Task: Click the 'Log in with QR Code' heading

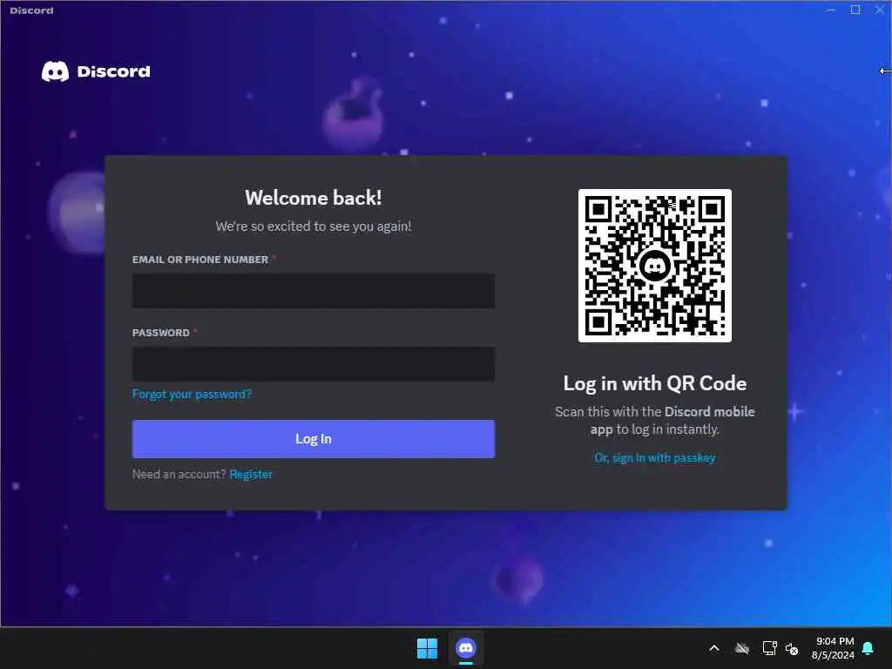Action: 655,383
